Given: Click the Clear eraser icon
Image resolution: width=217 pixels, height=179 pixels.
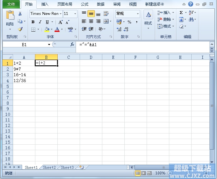Looking at the screenshot, I should tap(181, 26).
